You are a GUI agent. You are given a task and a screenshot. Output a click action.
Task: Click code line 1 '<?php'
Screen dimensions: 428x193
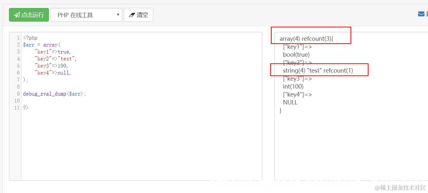30,38
